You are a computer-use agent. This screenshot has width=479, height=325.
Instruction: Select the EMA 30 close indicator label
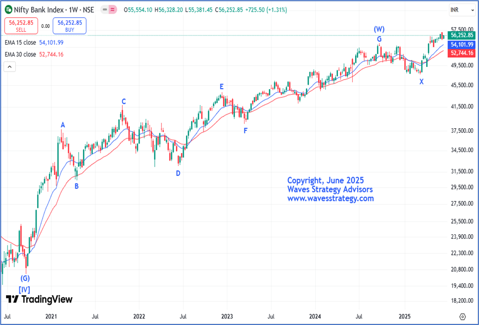click(x=20, y=54)
